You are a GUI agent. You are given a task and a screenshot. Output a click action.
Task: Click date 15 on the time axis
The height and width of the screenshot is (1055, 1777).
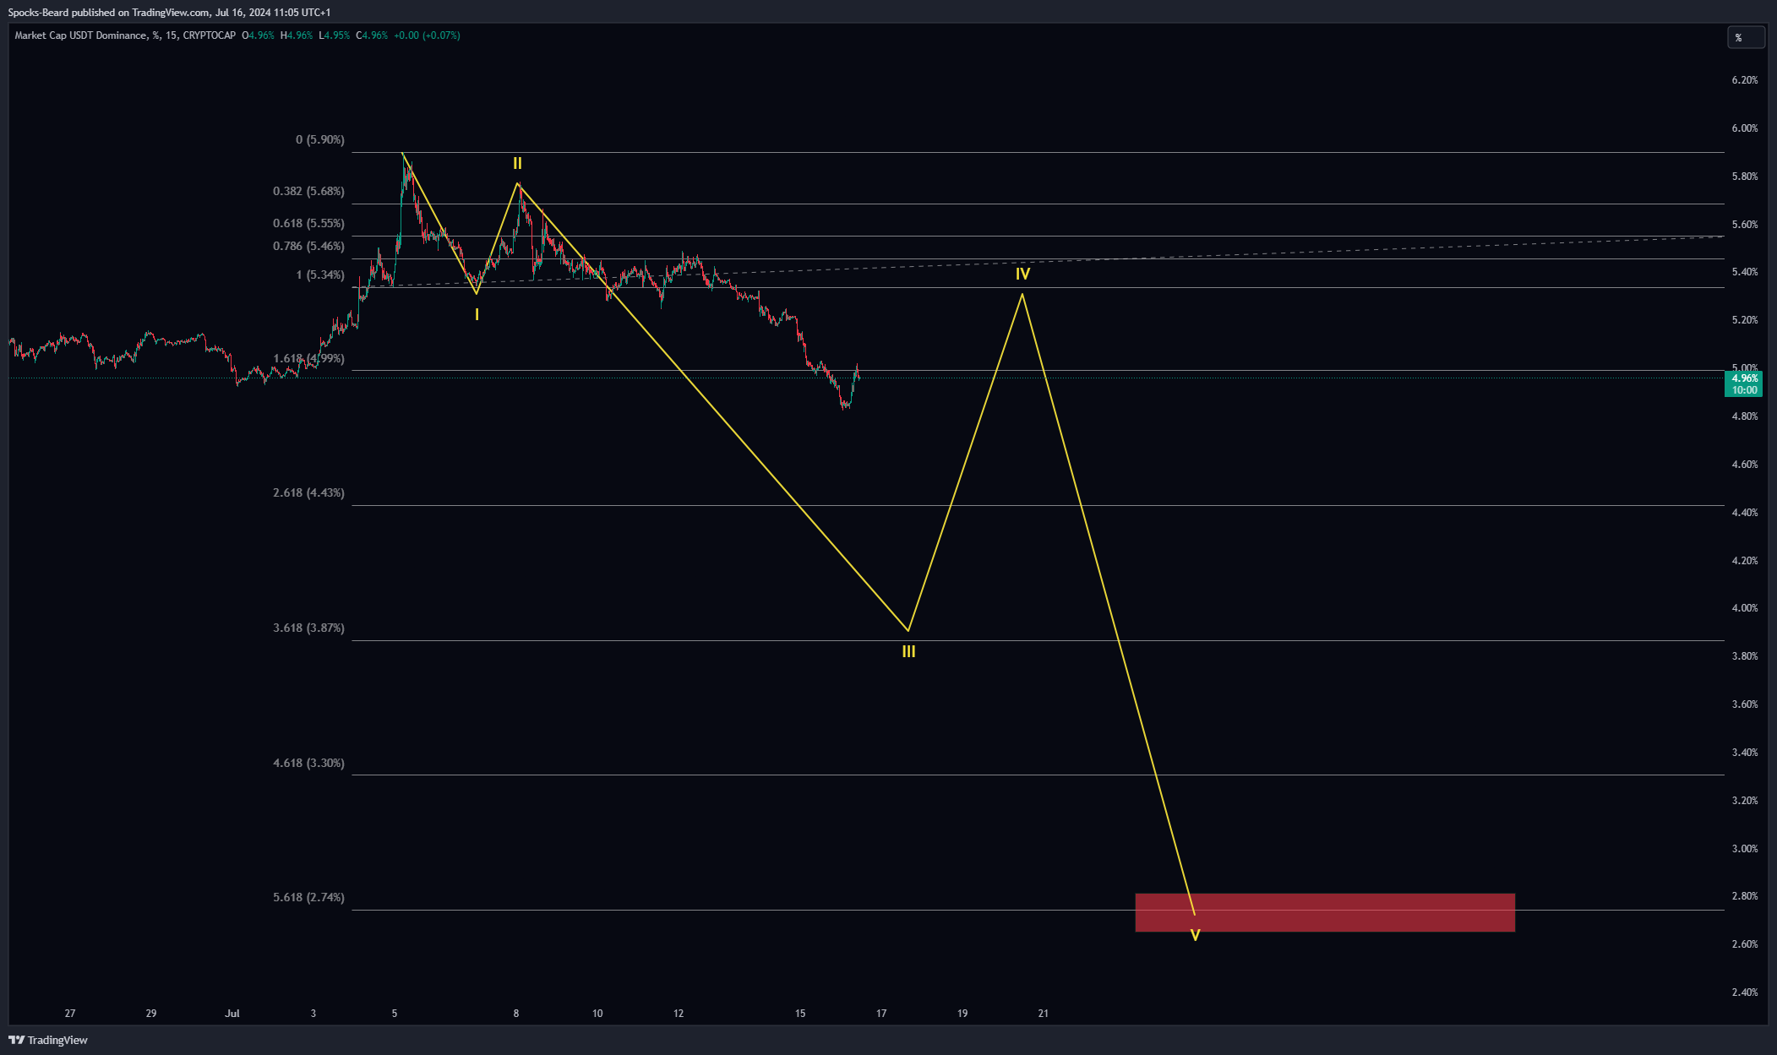pyautogui.click(x=800, y=1014)
